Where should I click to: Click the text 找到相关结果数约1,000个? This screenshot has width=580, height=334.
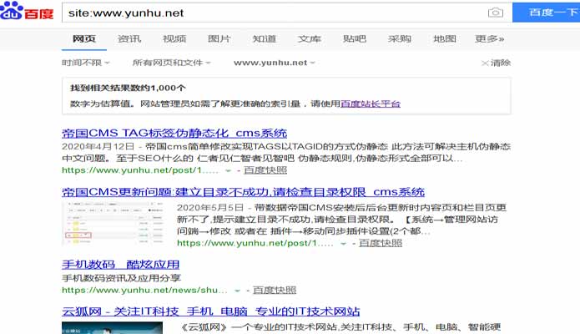pyautogui.click(x=128, y=89)
